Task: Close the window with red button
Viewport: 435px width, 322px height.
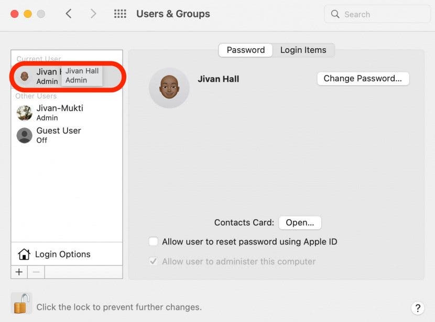Action: [15, 14]
